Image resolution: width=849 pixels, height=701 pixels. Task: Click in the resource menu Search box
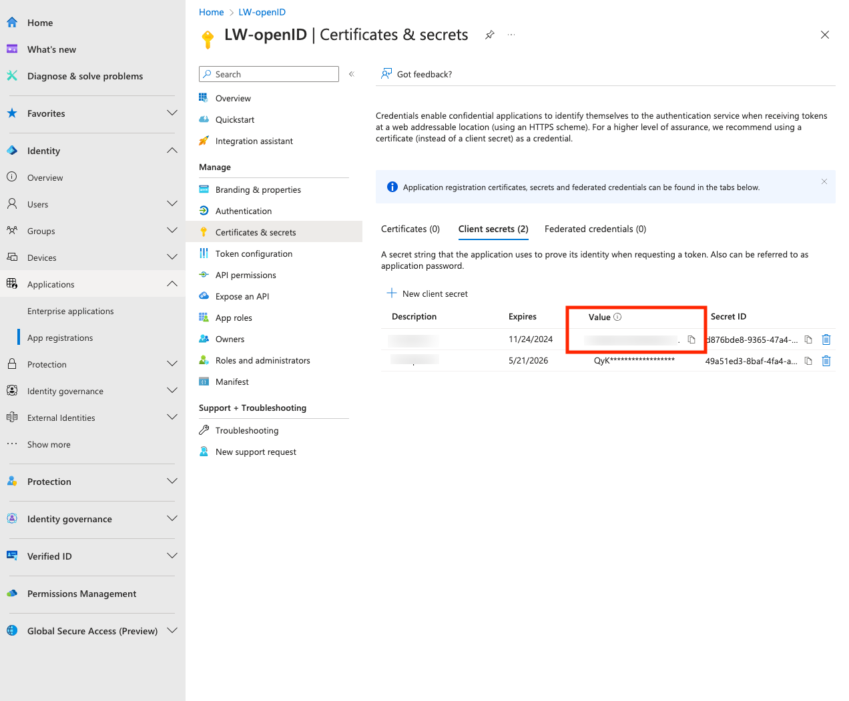coord(269,74)
